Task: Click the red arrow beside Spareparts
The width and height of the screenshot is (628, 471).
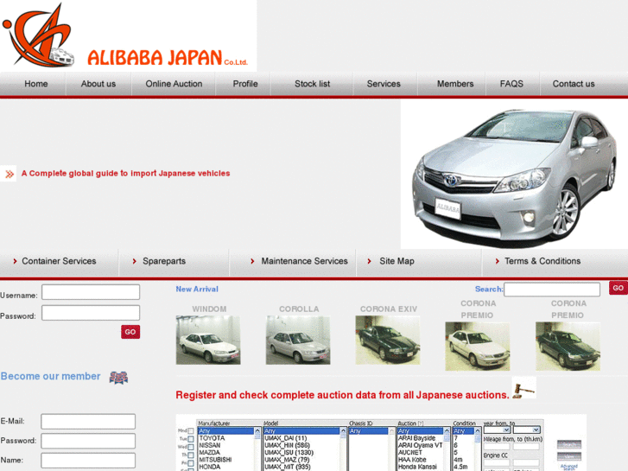Action: (x=135, y=261)
